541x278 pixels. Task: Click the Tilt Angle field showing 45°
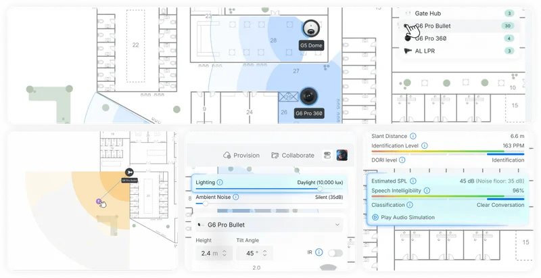[255, 253]
